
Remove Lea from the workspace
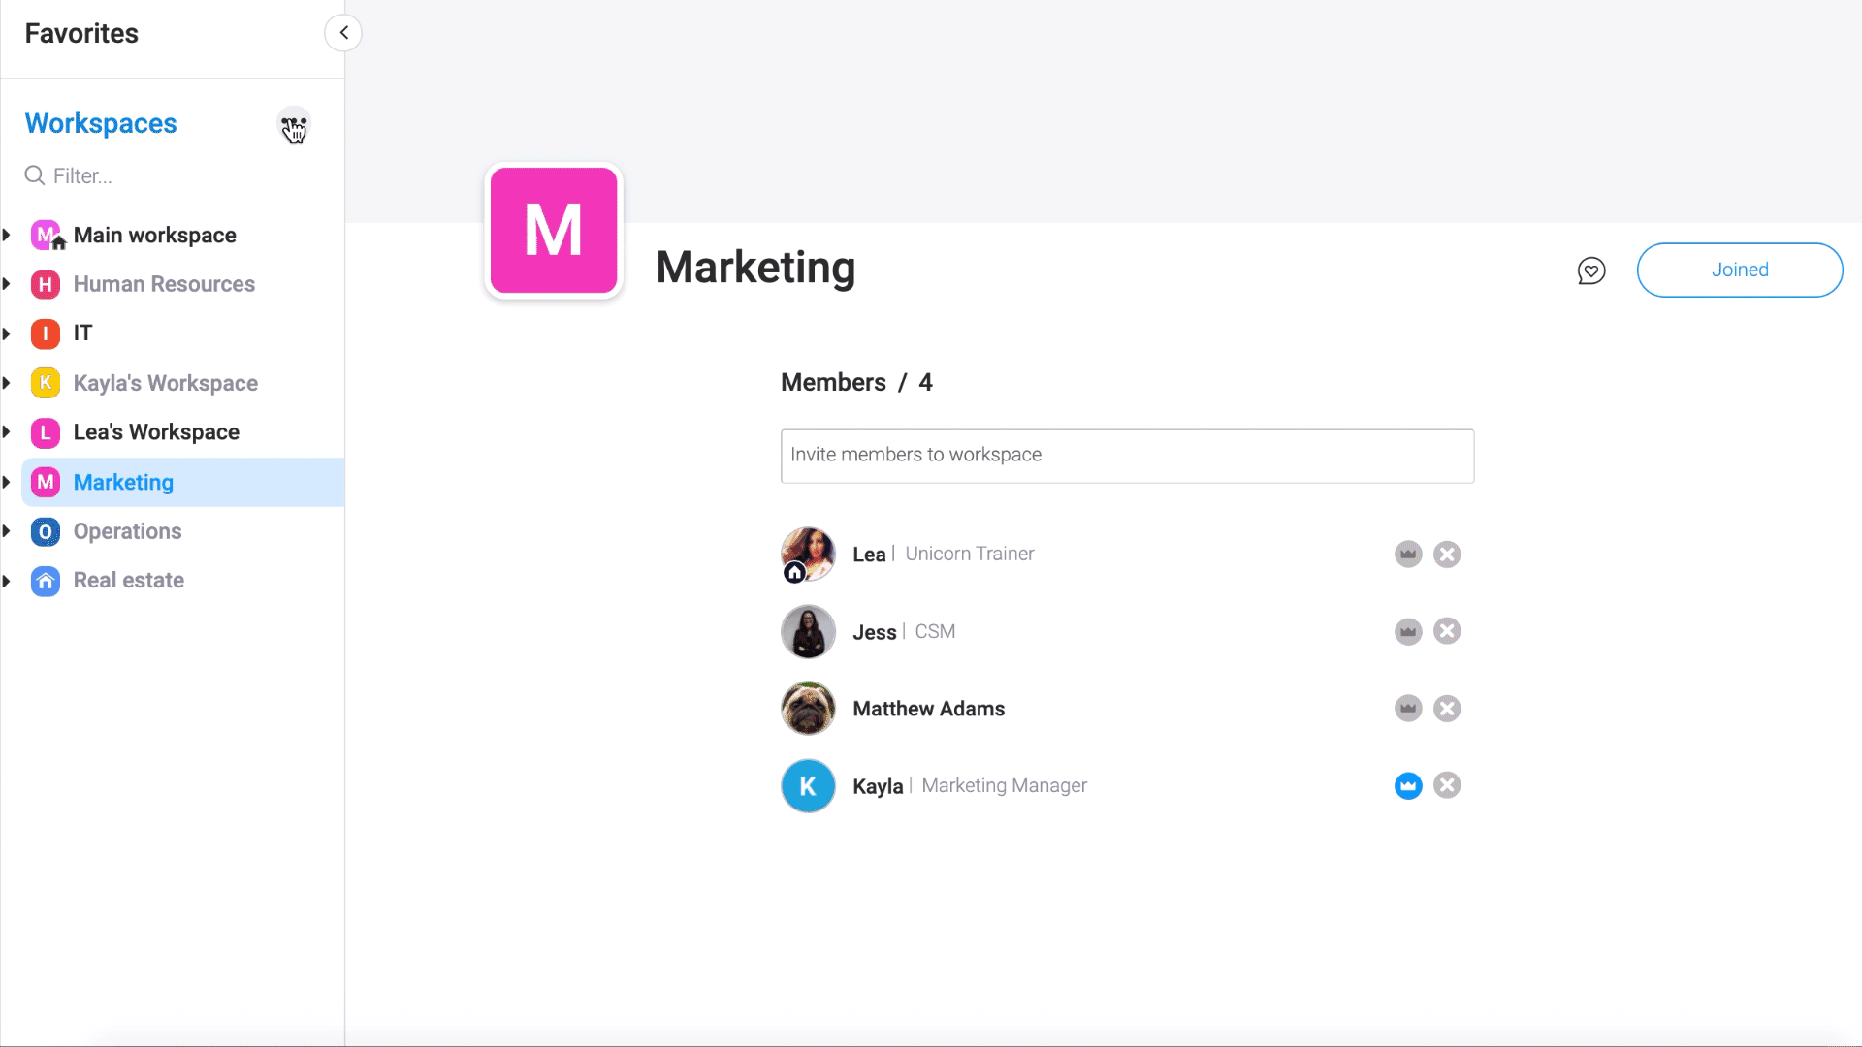pos(1447,555)
